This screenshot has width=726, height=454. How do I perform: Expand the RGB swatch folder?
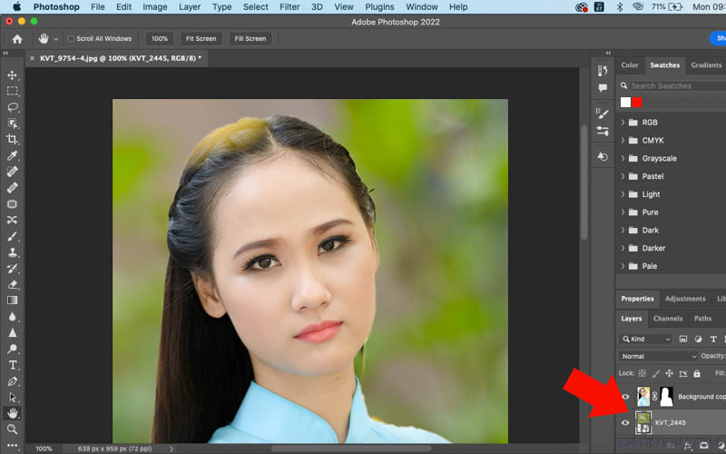(x=623, y=123)
